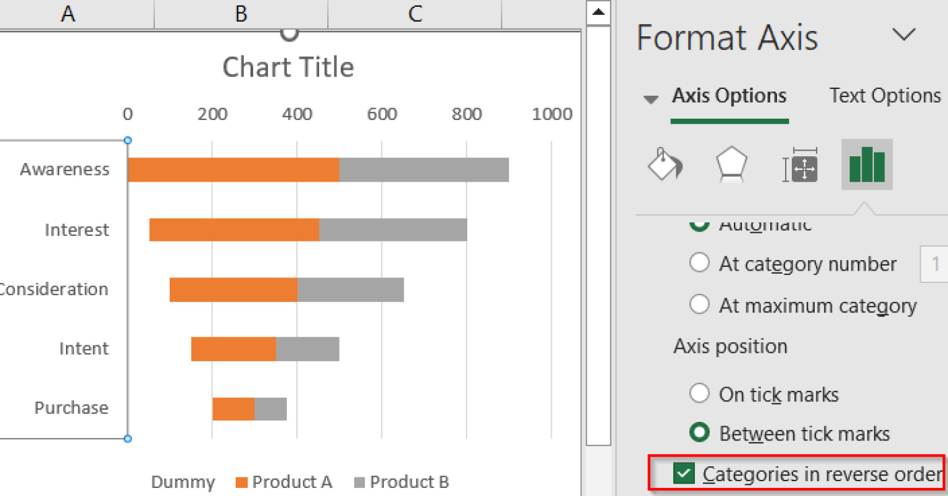Click the Dummy legend entry

pyautogui.click(x=183, y=482)
